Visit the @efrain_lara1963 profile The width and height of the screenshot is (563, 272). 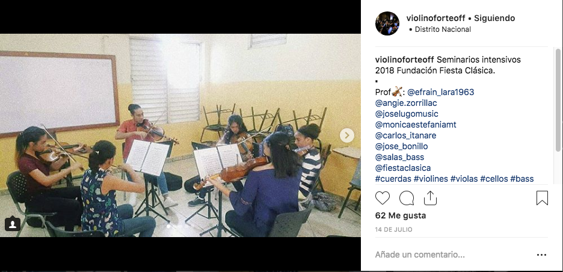440,92
